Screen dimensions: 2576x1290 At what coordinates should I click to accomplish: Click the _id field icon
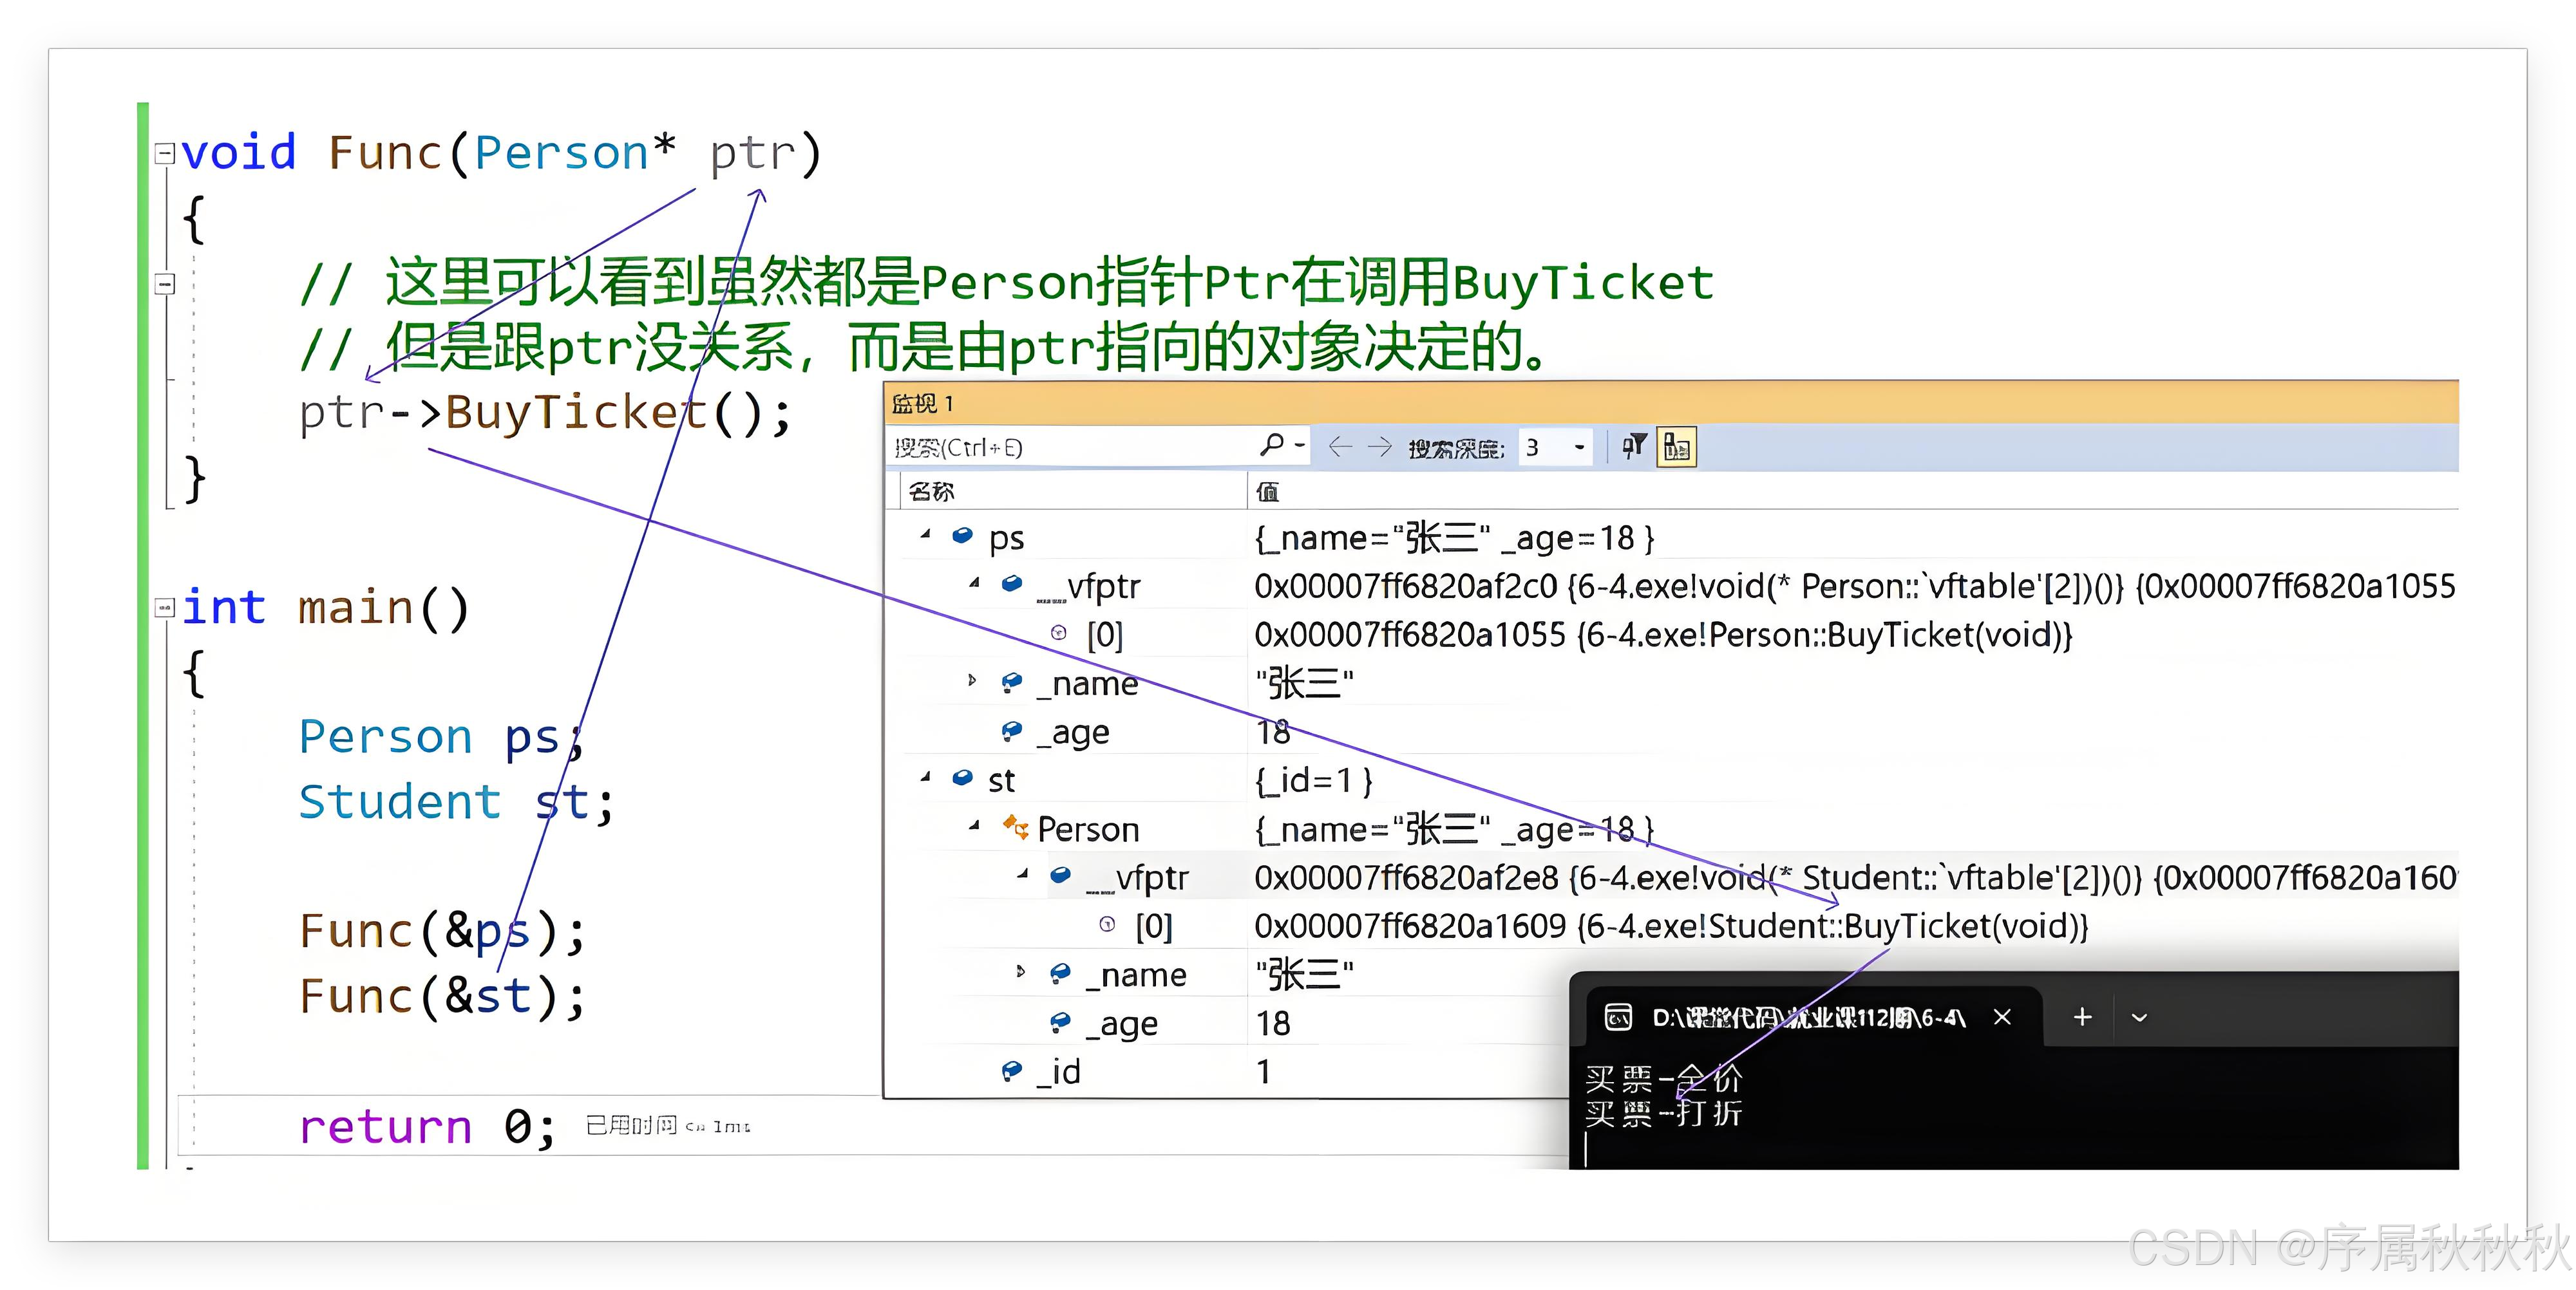click(x=1012, y=1070)
